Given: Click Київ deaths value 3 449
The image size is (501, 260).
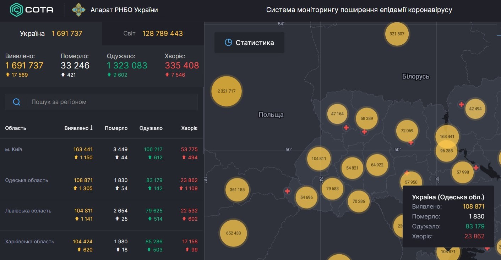Looking at the screenshot, I should pos(120,149).
